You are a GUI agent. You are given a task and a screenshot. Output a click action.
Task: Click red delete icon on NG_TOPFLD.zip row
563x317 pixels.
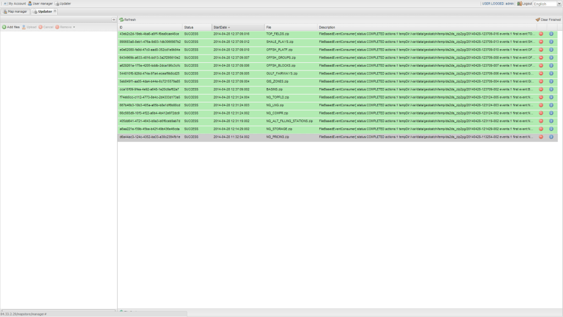pyautogui.click(x=541, y=97)
